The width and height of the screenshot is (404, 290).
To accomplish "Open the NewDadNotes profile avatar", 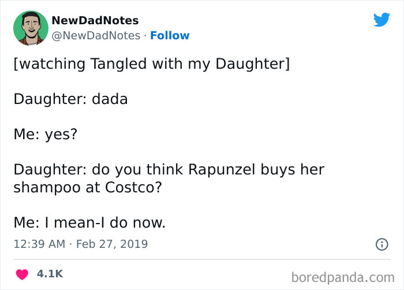I will pos(31,28).
